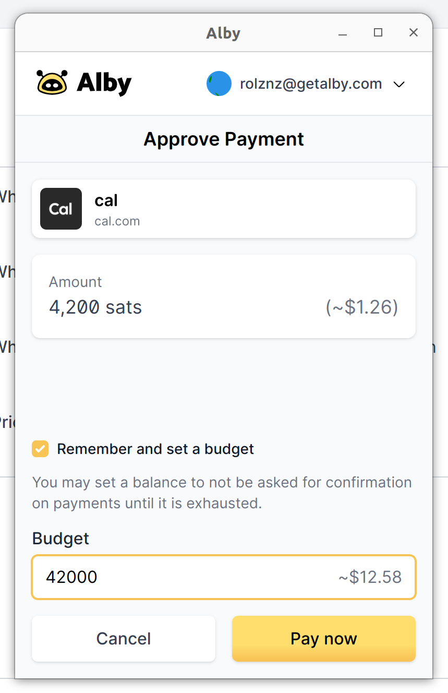Uncheck Remember and set a budget

pyautogui.click(x=40, y=449)
